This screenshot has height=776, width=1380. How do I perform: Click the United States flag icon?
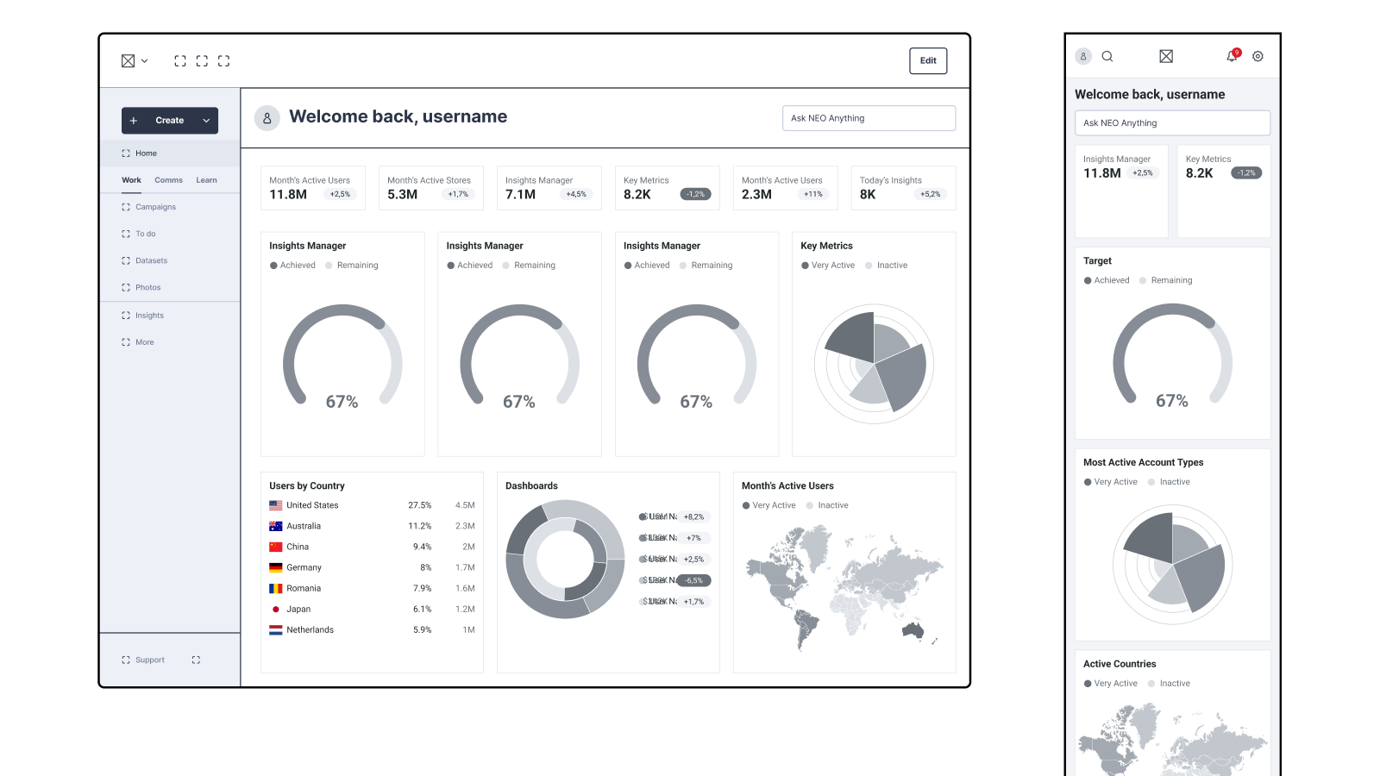(x=276, y=505)
